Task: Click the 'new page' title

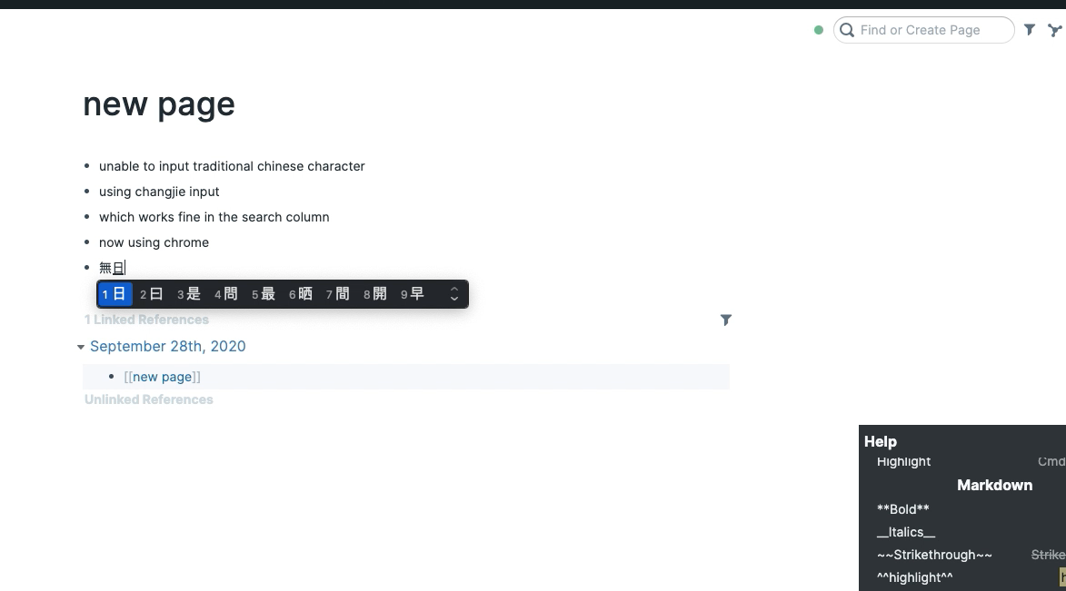Action: [x=159, y=104]
